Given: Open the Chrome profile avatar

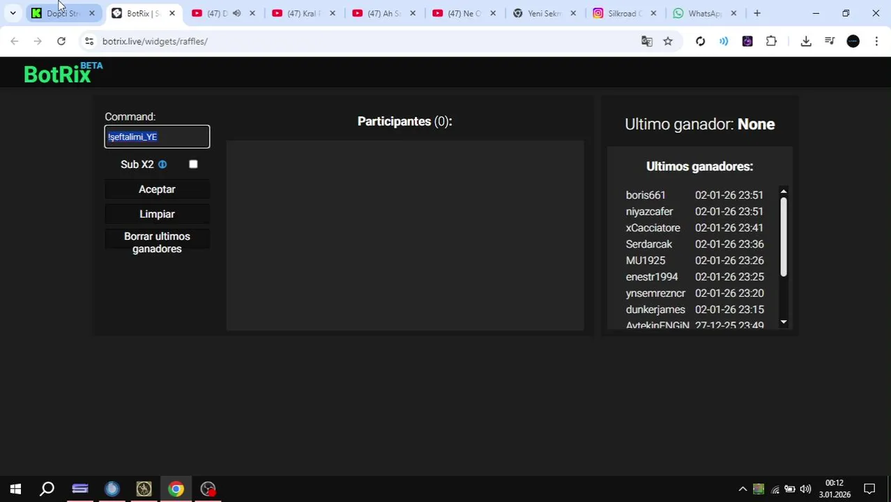Looking at the screenshot, I should click(853, 41).
